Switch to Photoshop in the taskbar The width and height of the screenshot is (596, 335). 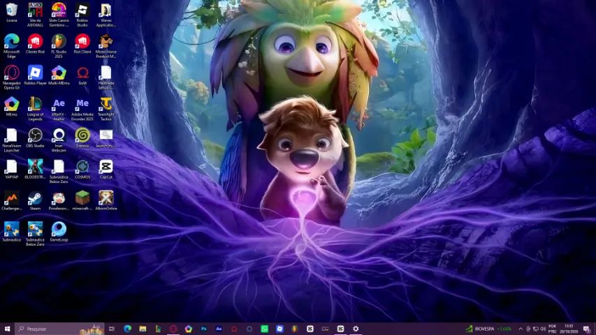tap(204, 329)
